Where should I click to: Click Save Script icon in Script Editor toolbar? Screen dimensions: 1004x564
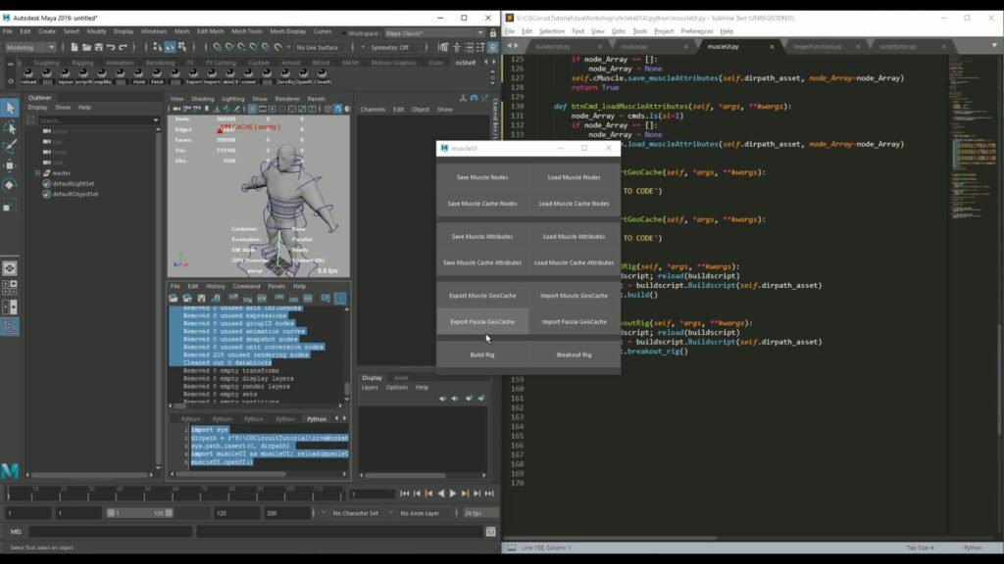pyautogui.click(x=201, y=298)
